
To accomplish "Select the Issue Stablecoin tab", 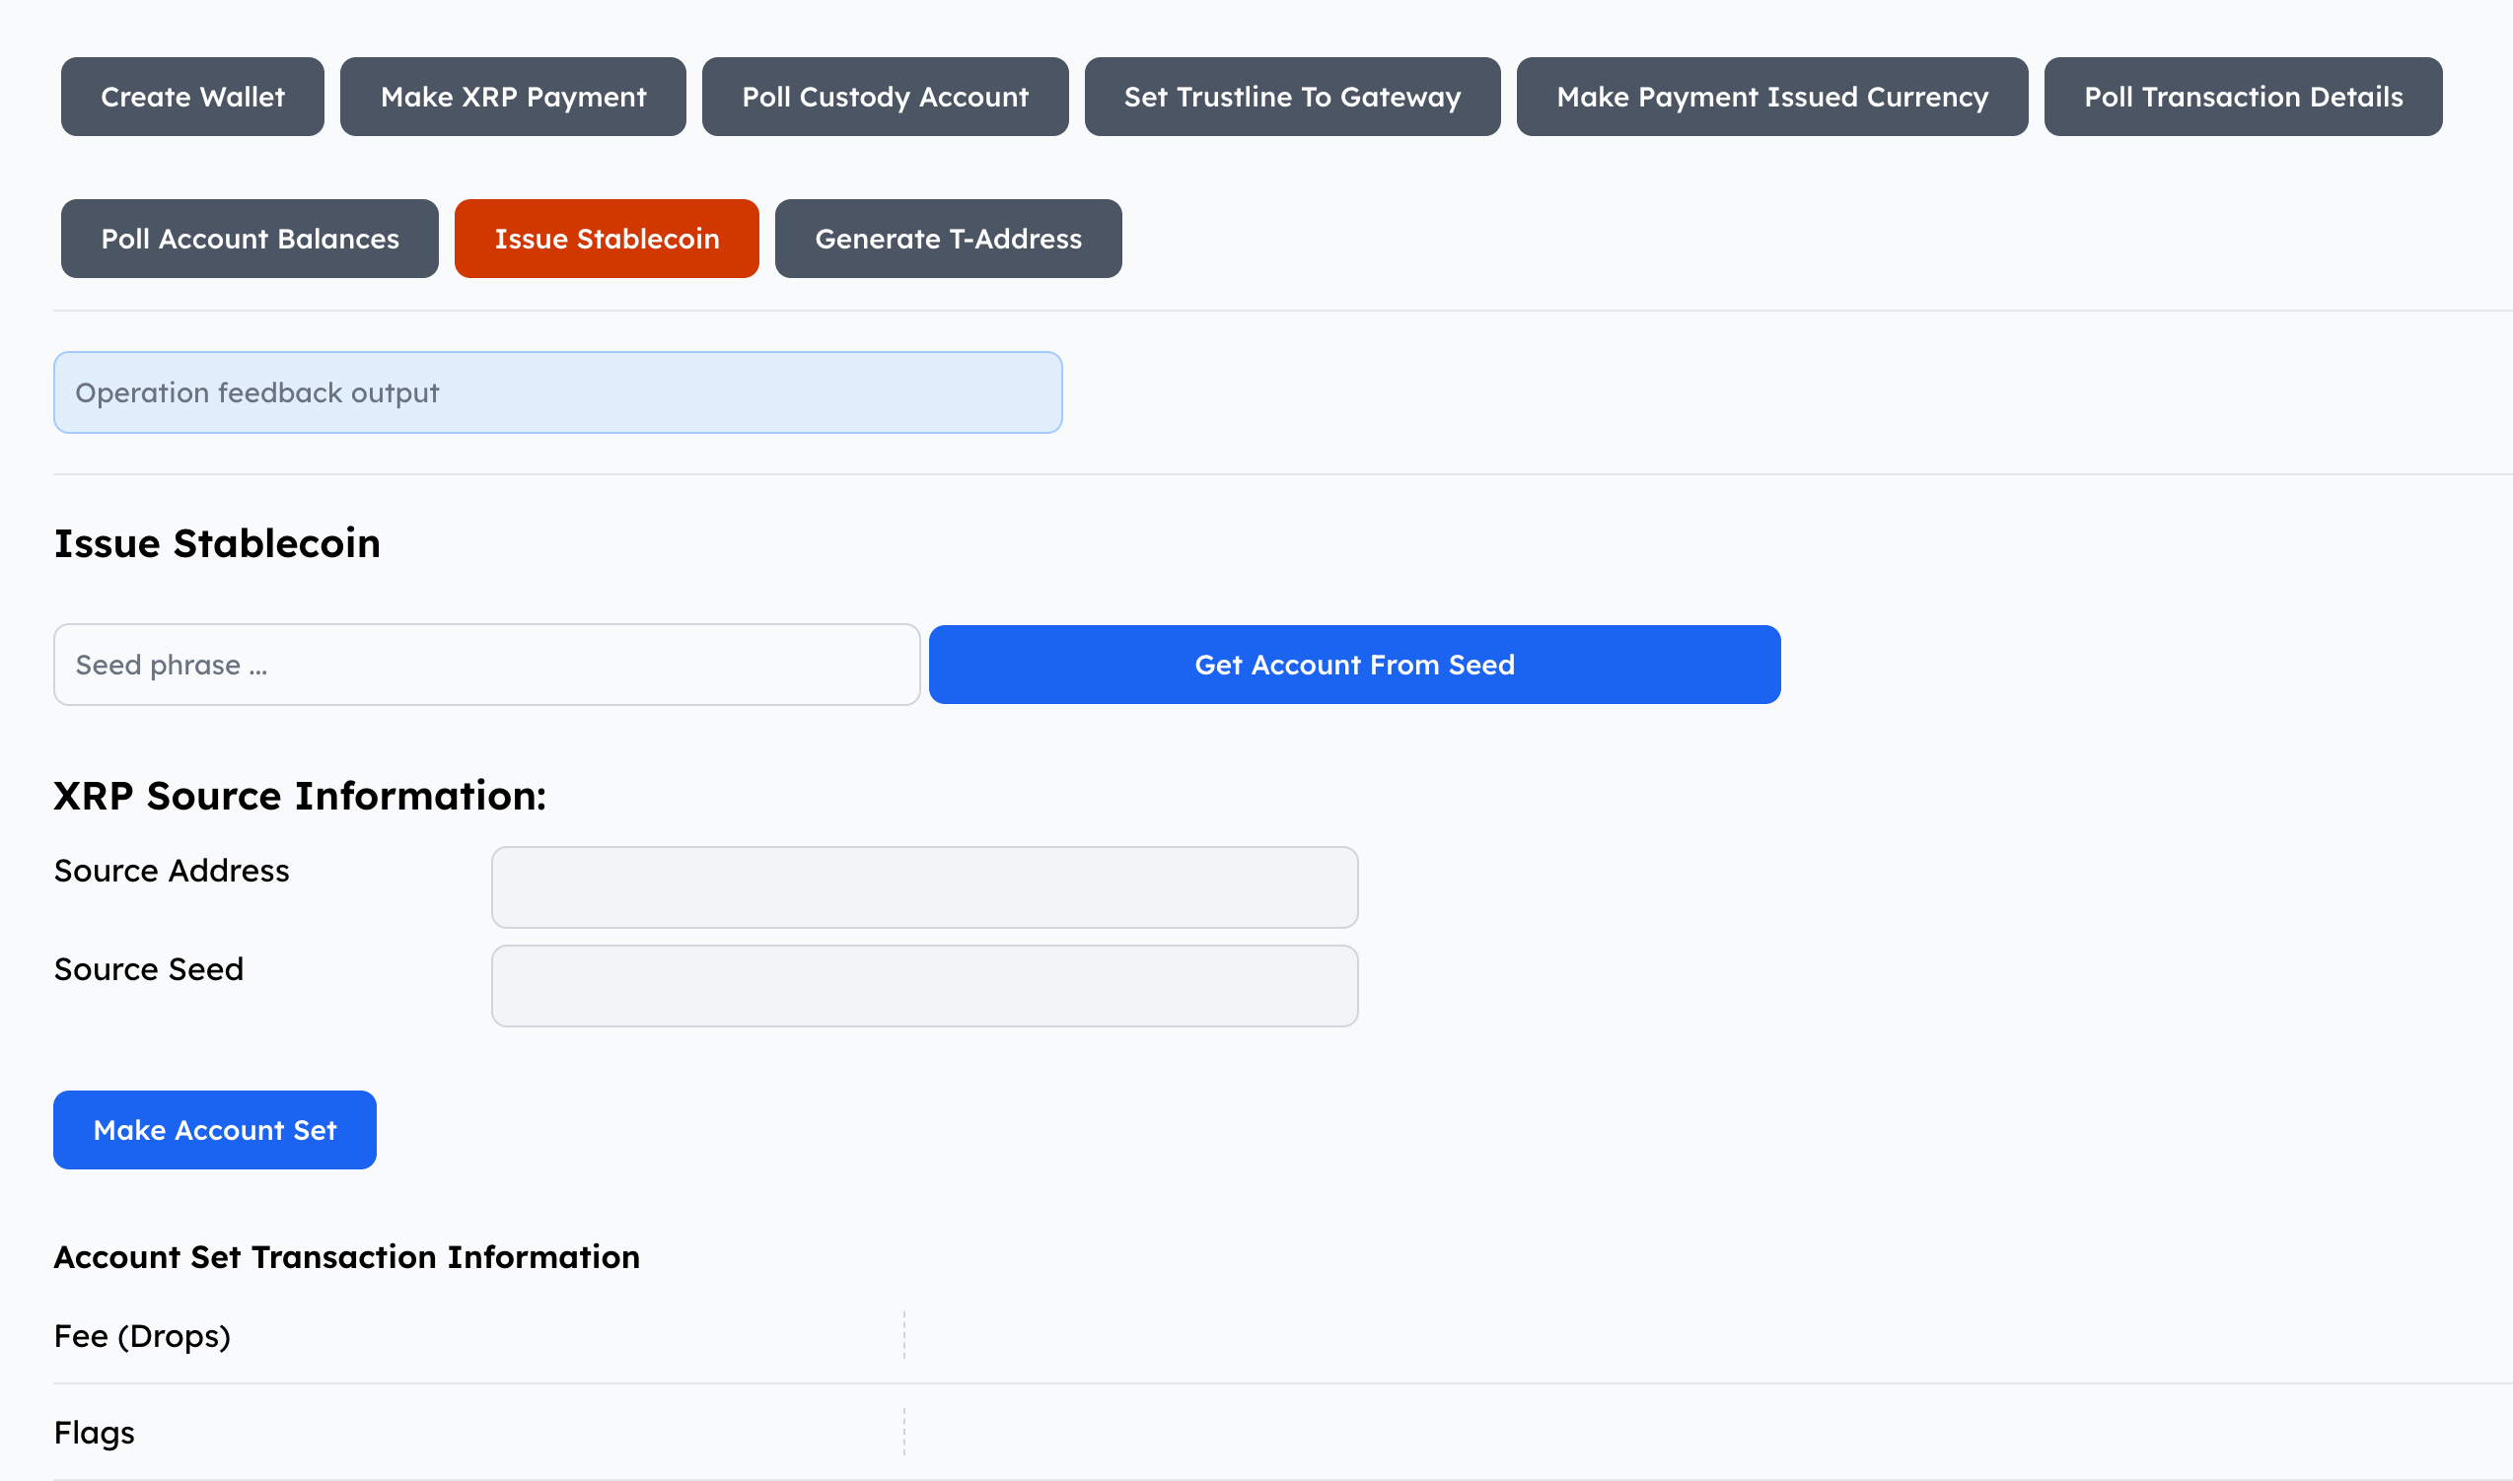I will 606,239.
